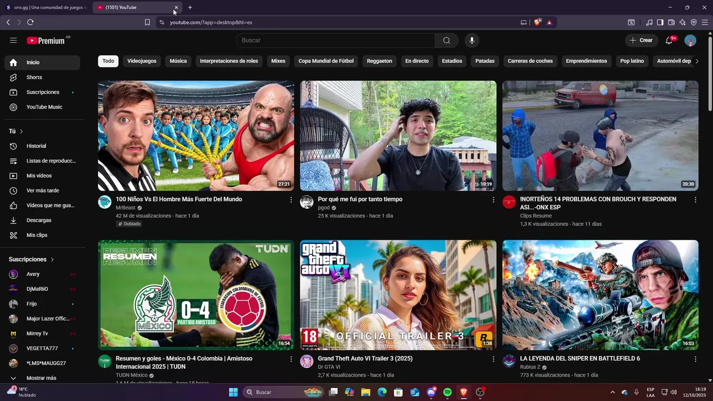Show hidden system tray icons
The image size is (713, 401).
[613, 392]
